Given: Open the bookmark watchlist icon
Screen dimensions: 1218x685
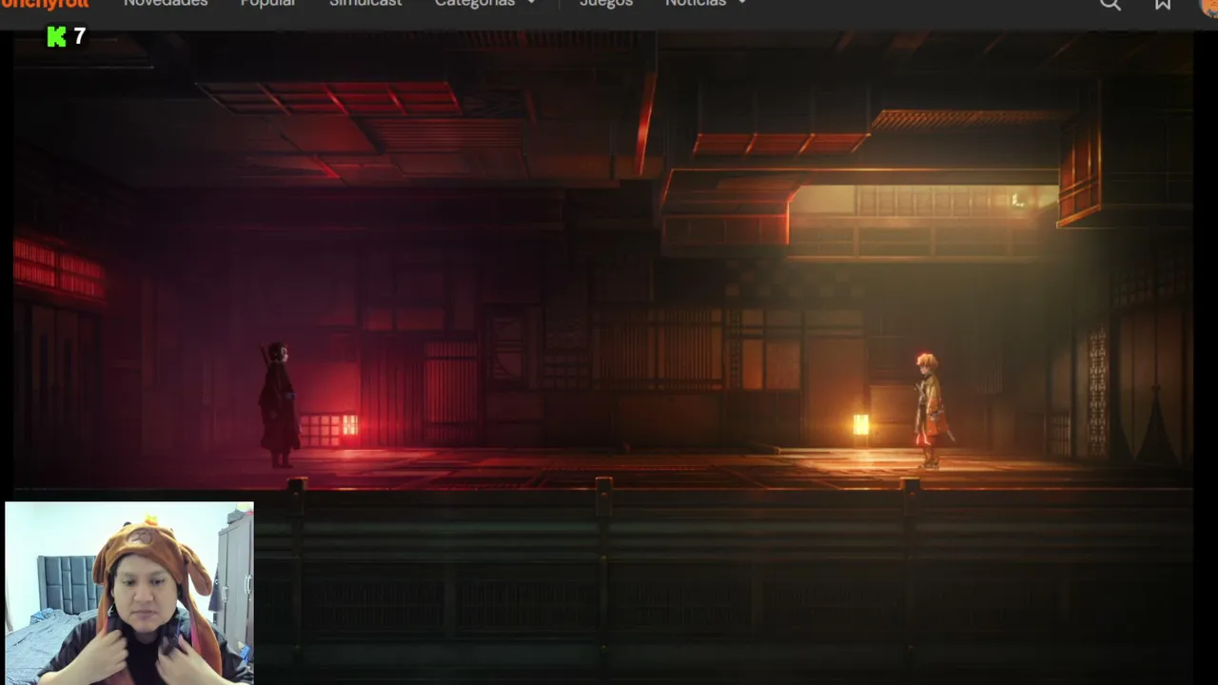Looking at the screenshot, I should (1163, 4).
